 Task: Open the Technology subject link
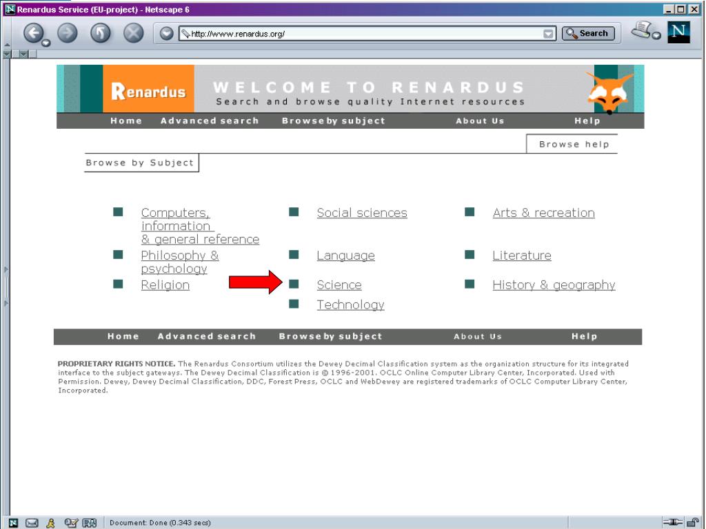coord(351,305)
